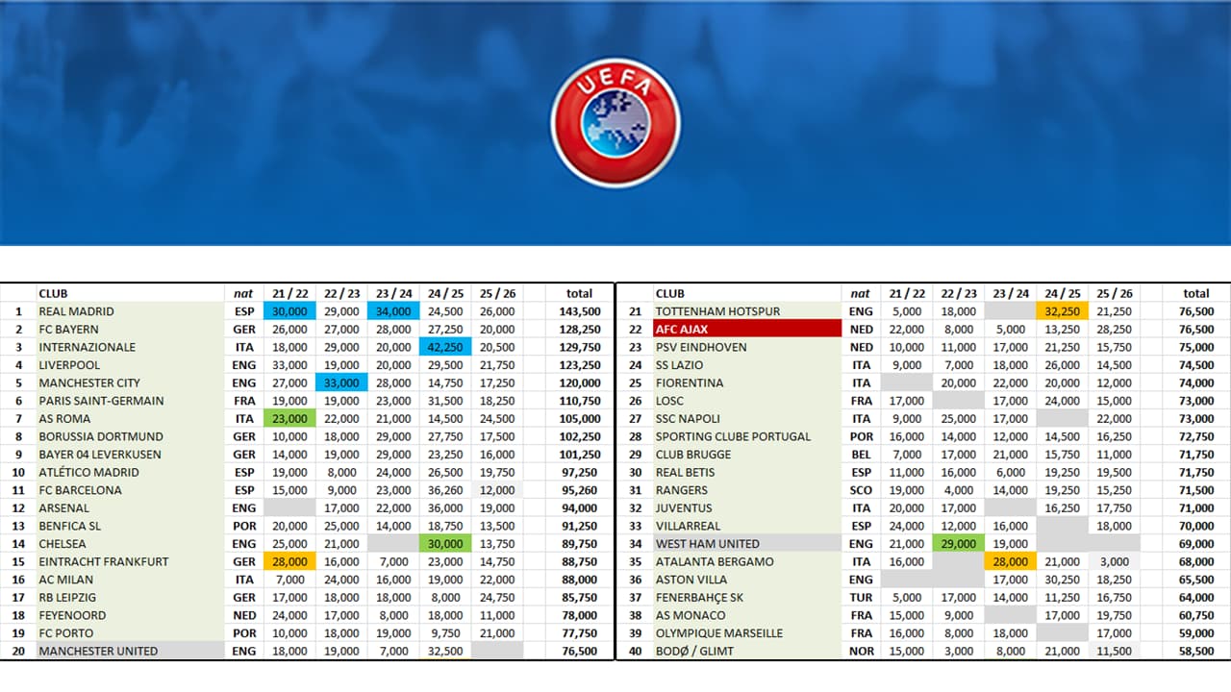
Task: Select Manchester City's blue 33,000 cell
Action: (341, 383)
